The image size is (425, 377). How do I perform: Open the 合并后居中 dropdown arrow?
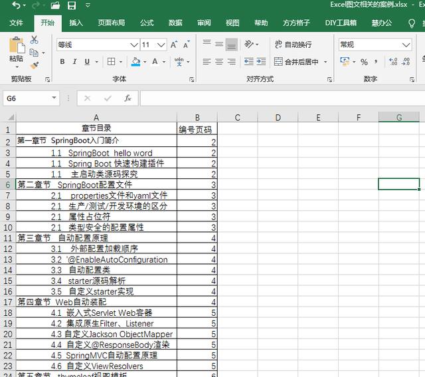(x=325, y=62)
